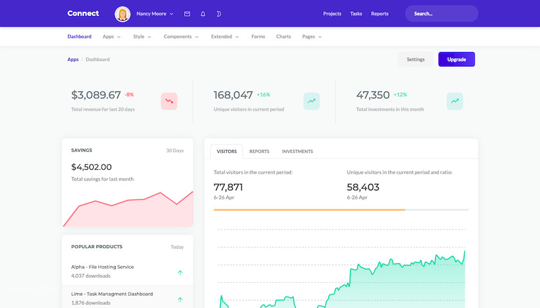Open the Nancy Moore user dropdown
This screenshot has width=540, height=308.
(155, 14)
